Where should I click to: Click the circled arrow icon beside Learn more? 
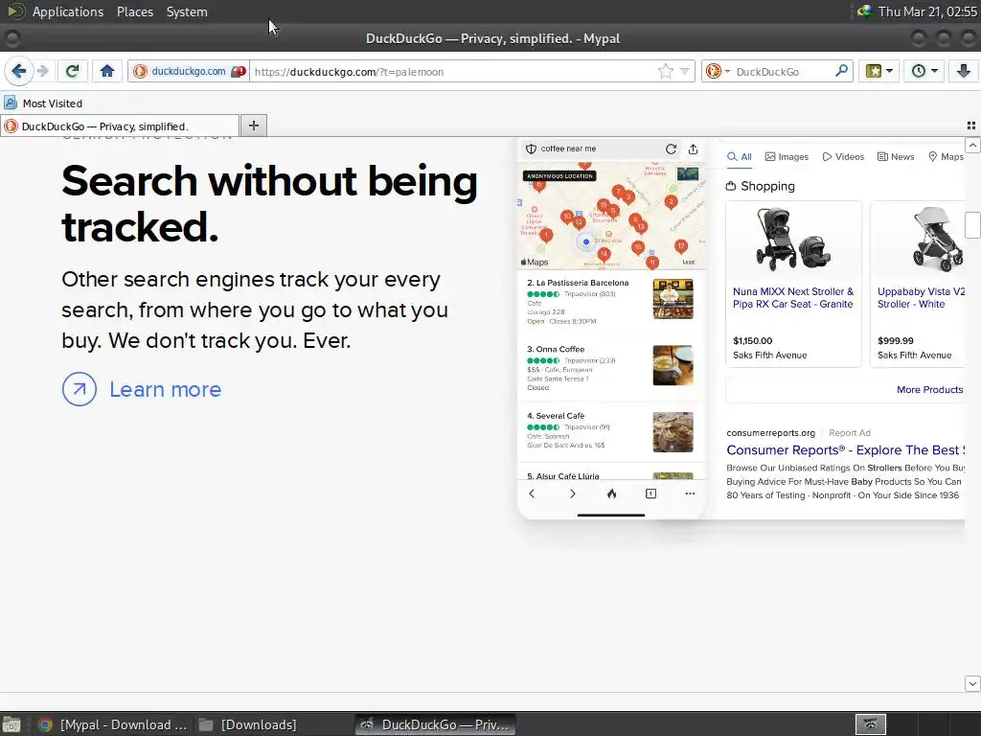pos(80,389)
